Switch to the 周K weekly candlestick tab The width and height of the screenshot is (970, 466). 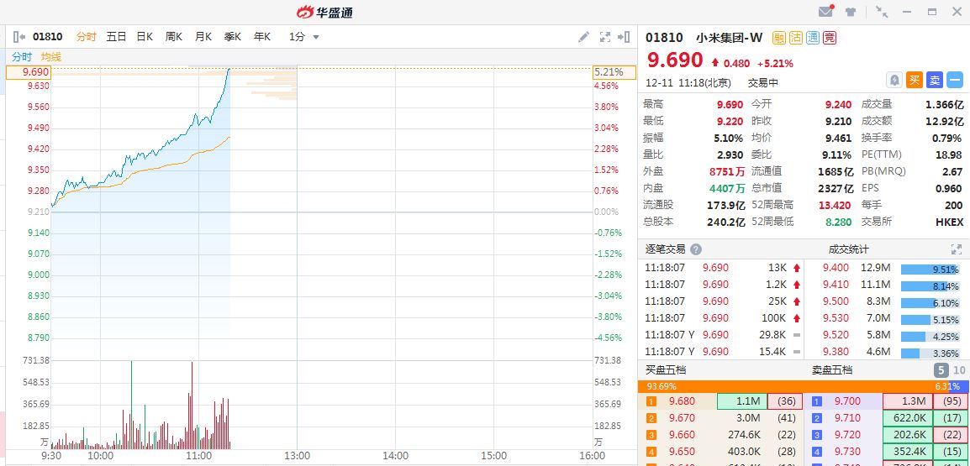pos(174,37)
